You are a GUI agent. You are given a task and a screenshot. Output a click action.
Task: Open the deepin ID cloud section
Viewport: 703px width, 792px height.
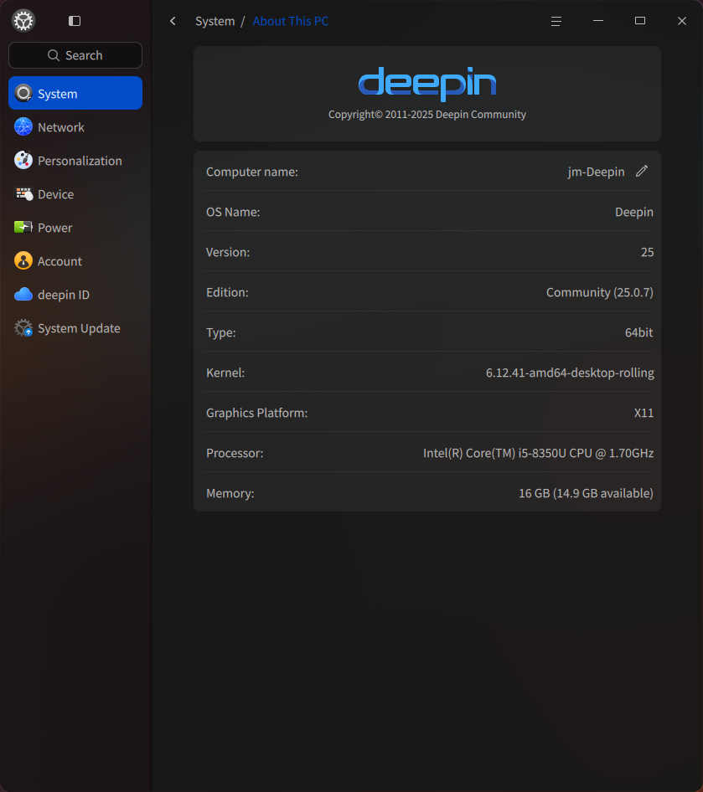63,295
